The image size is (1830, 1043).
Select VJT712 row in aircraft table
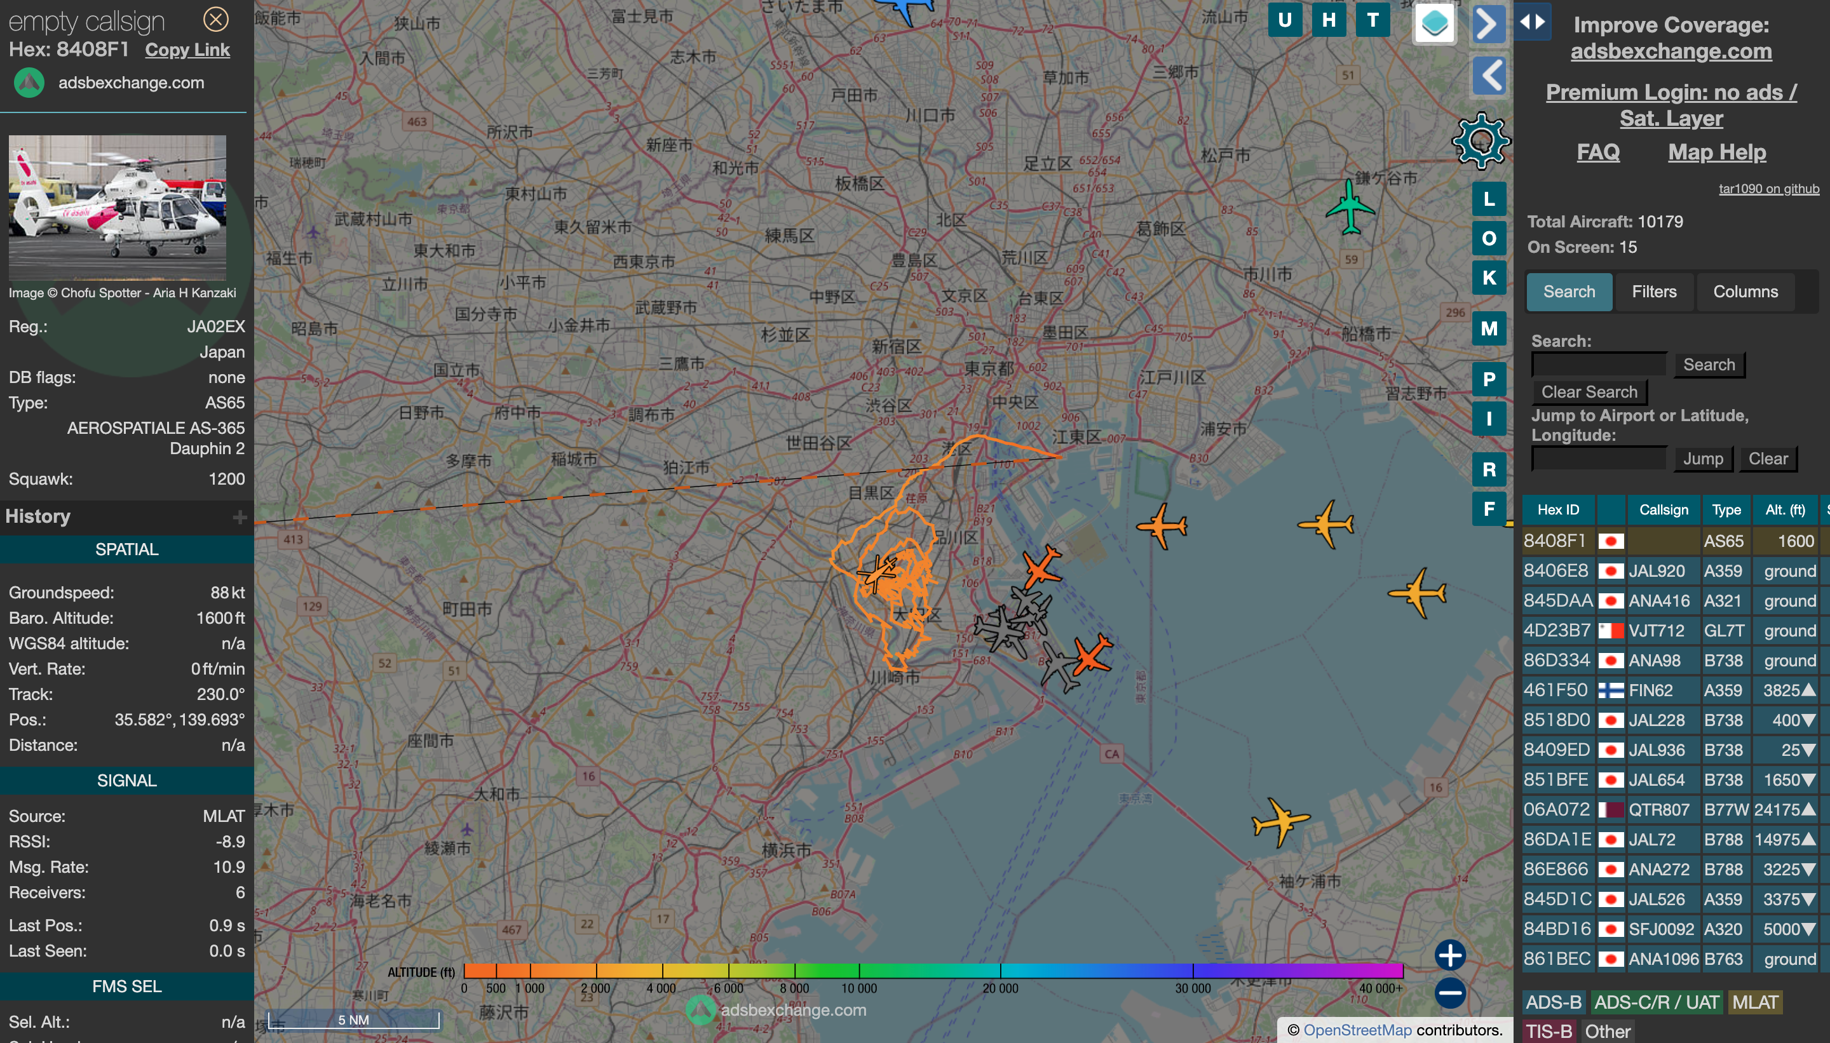pos(1675,630)
